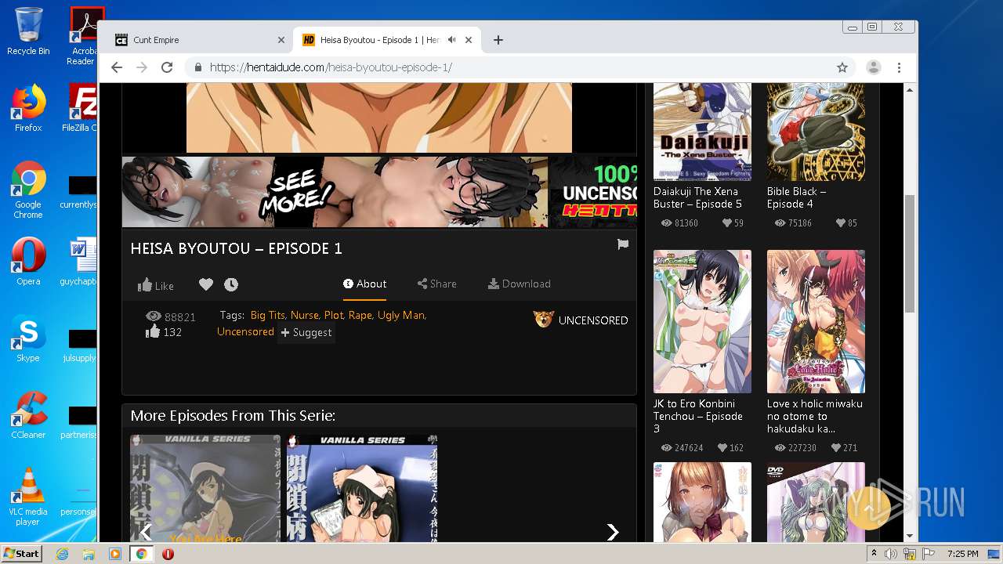Launch Internet Explorer from the taskbar
Viewport: 1003px width, 564px height.
coord(62,554)
